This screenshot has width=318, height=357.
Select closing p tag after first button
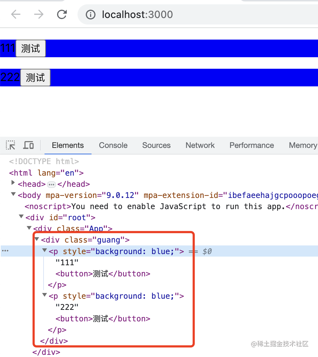click(x=57, y=285)
